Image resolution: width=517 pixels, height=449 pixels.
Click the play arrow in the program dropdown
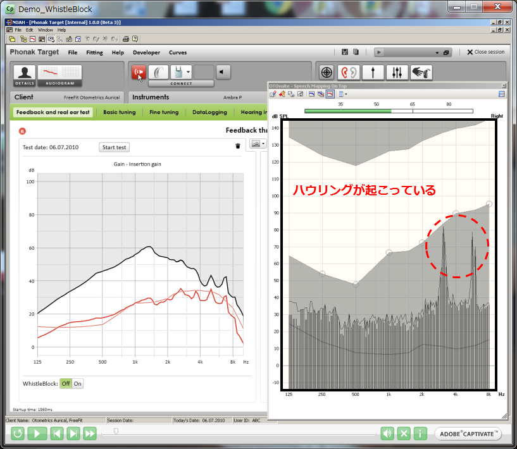[x=379, y=52]
